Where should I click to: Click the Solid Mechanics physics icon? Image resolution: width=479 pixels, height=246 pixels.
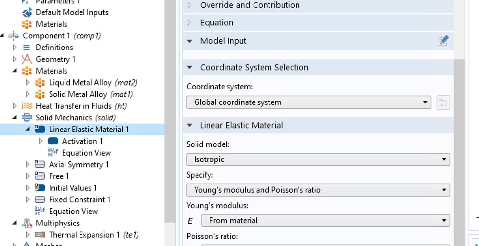[x=27, y=118]
